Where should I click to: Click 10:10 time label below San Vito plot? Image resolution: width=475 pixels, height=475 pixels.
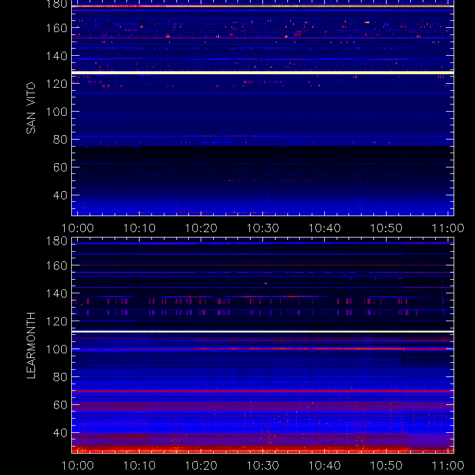click(x=140, y=228)
